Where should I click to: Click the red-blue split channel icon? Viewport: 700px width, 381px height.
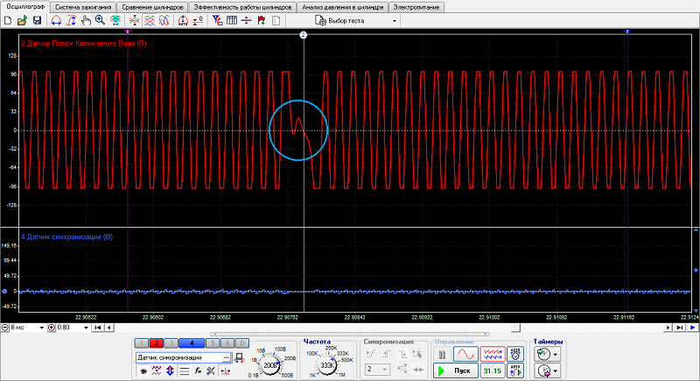226,370
